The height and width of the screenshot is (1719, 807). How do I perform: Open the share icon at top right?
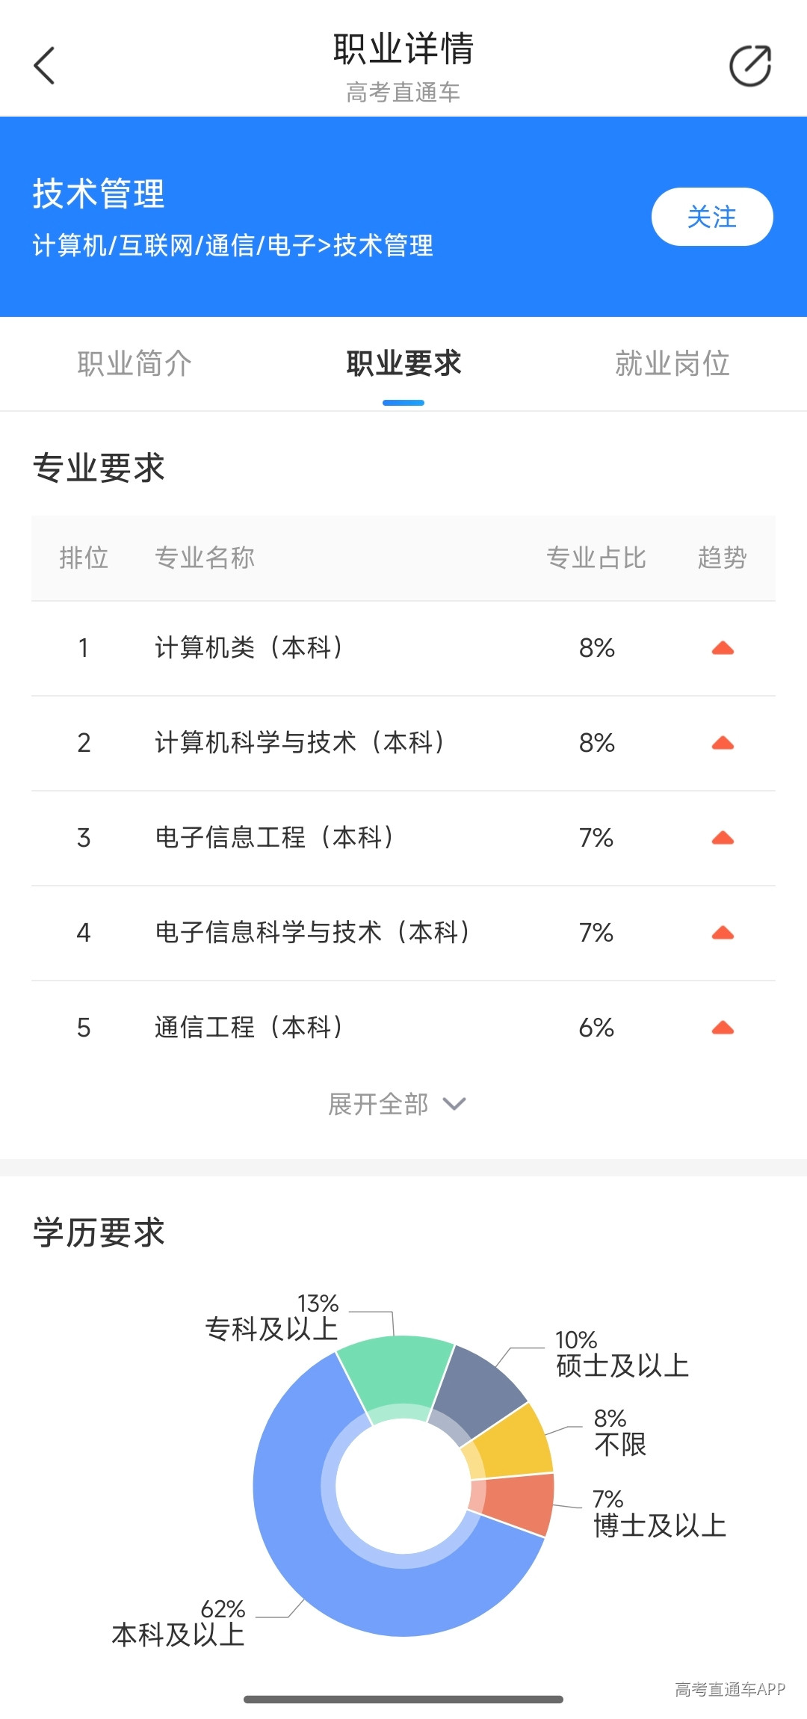[750, 66]
